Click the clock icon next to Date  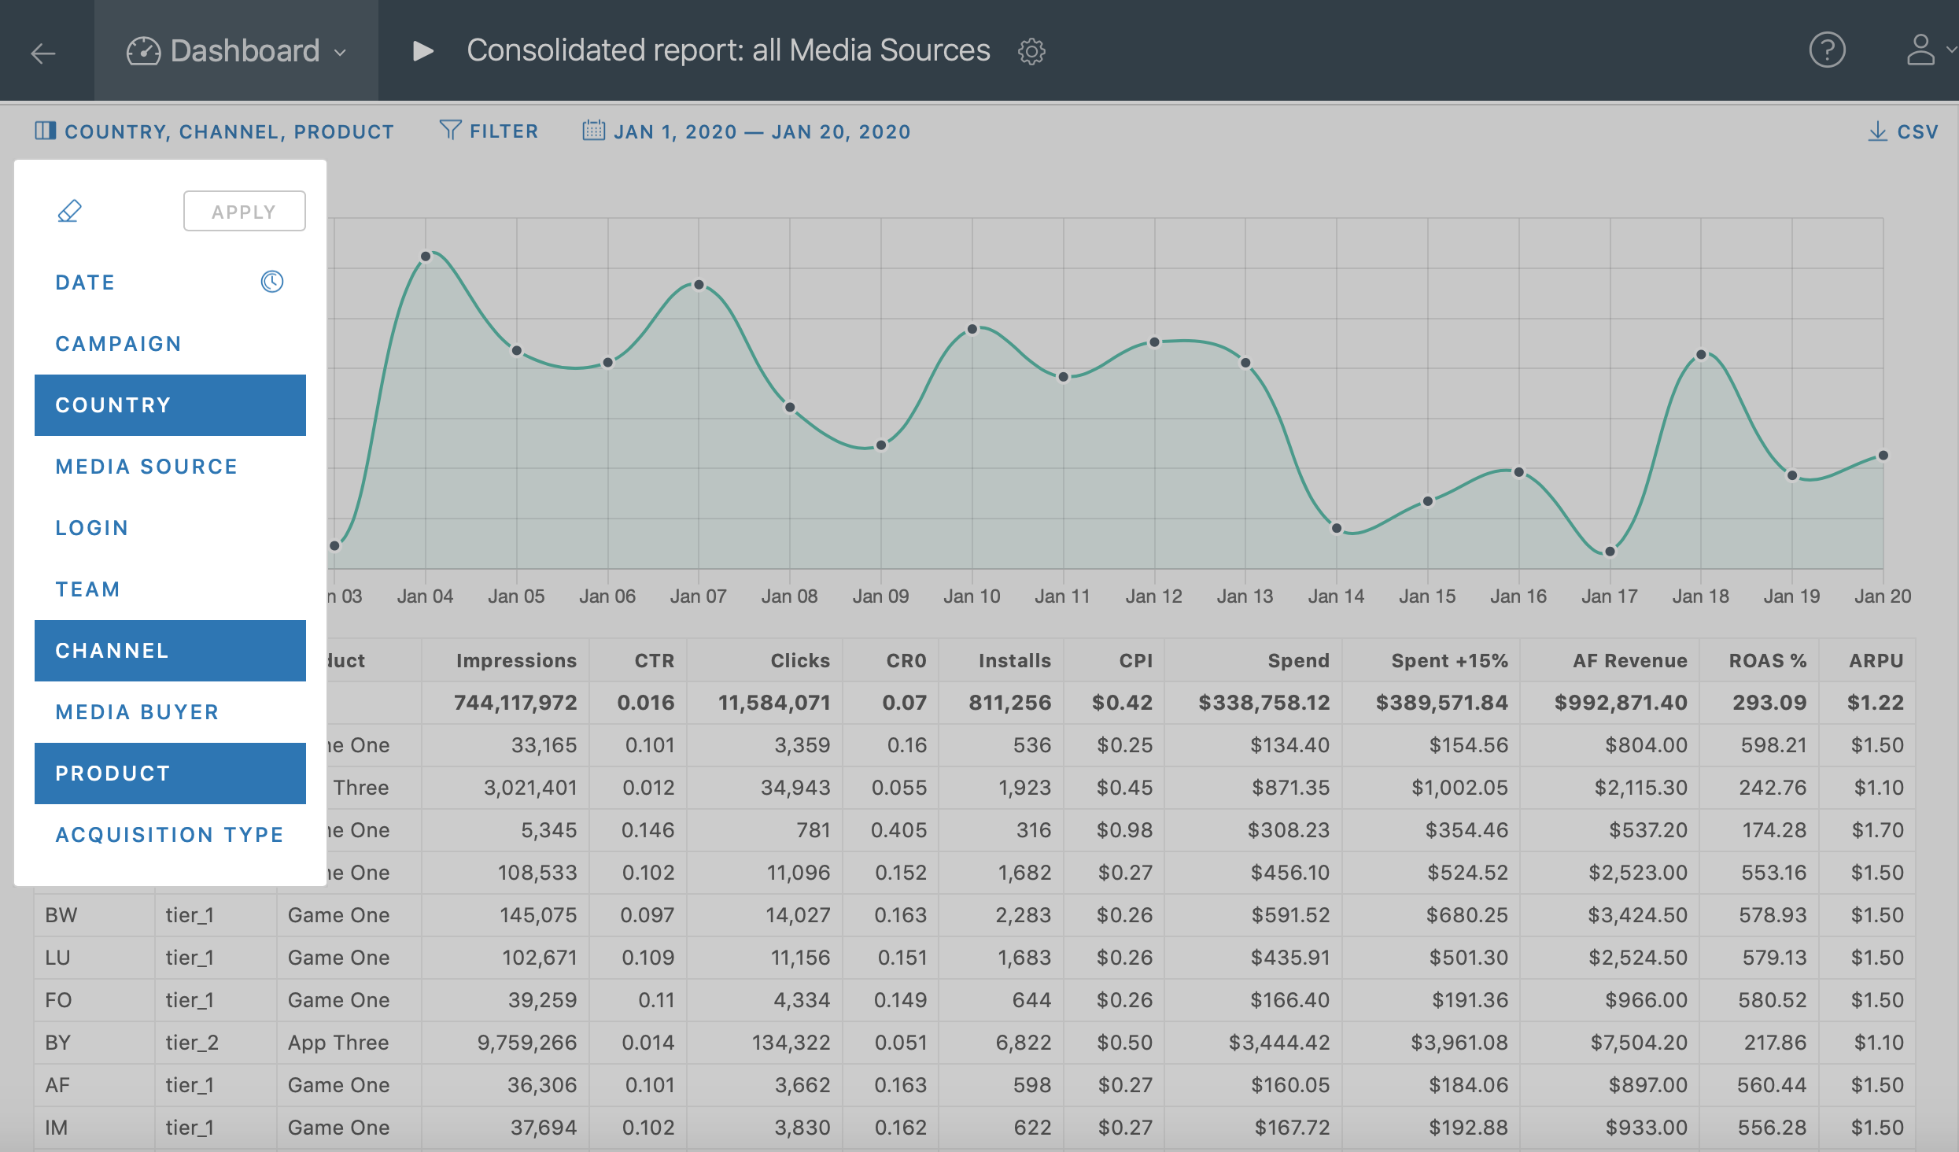272,282
